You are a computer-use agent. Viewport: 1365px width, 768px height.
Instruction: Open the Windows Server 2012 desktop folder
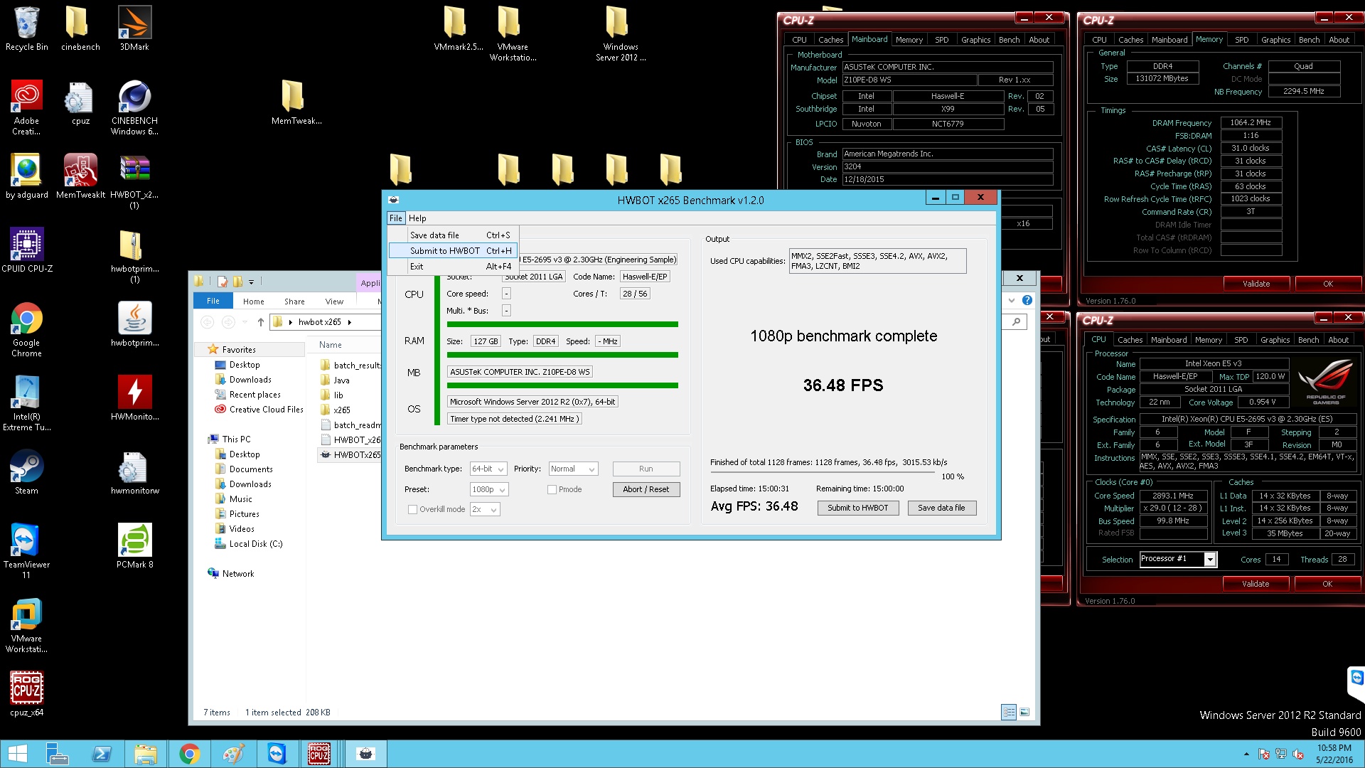point(620,33)
